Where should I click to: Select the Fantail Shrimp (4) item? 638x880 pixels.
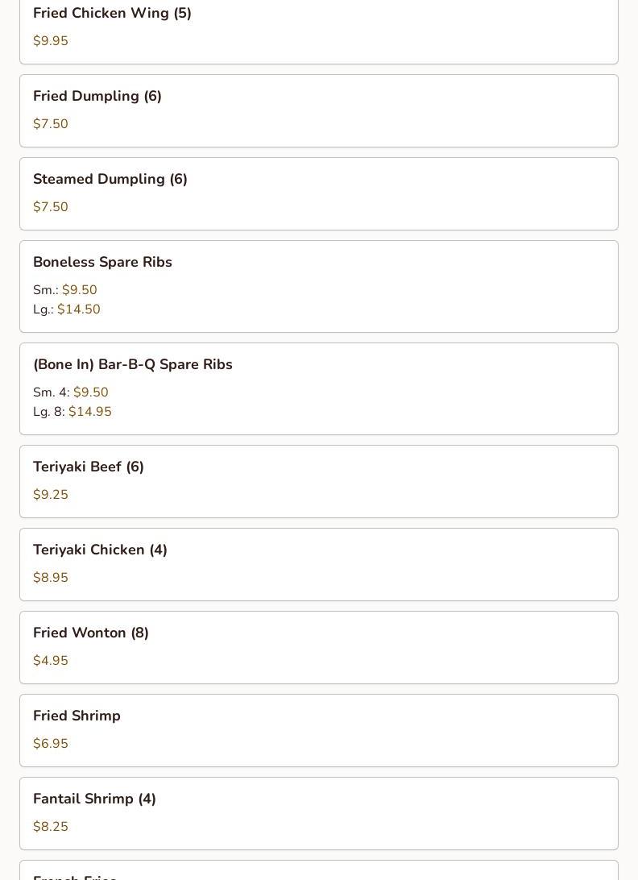[x=319, y=814]
